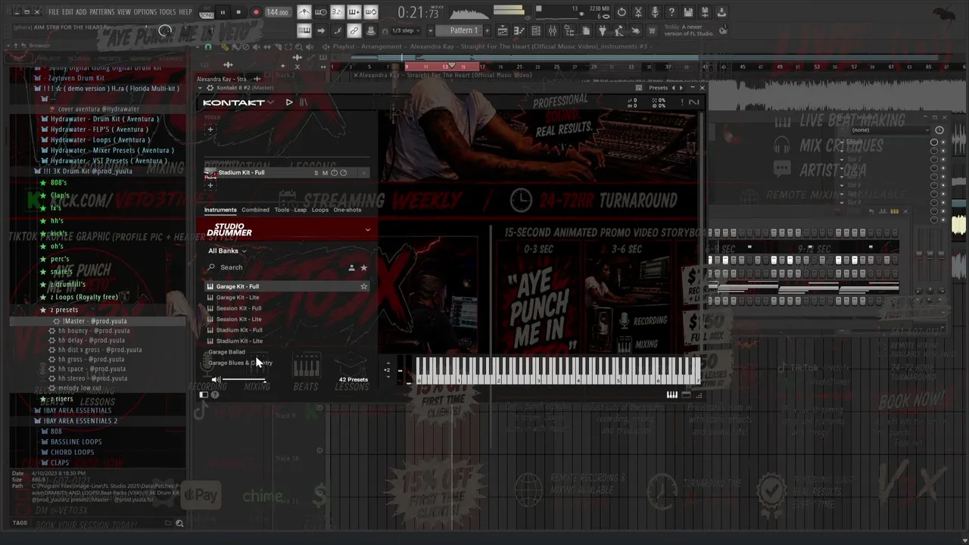Toggle power for Stadium Kit - Full
This screenshot has height=545, width=969.
(x=334, y=173)
